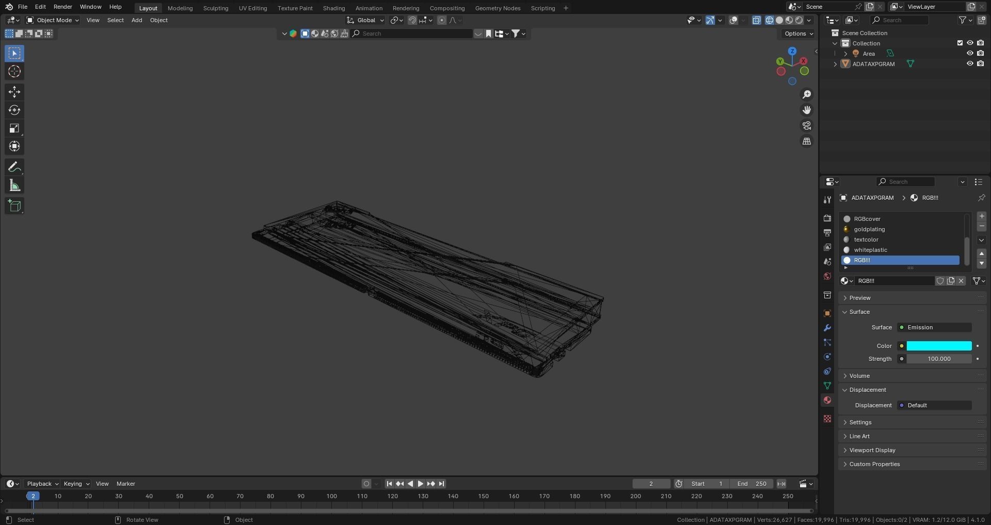The height and width of the screenshot is (525, 991).
Task: Choose the Select Box tool
Action: [14, 53]
